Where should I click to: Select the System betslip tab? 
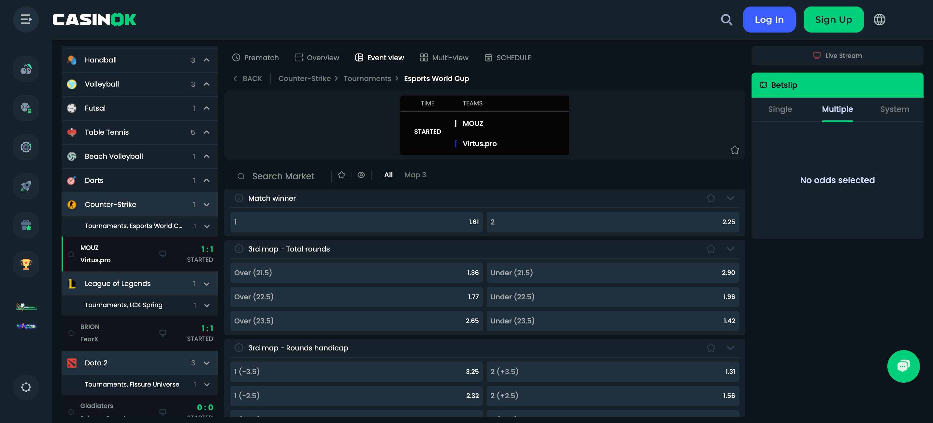894,109
